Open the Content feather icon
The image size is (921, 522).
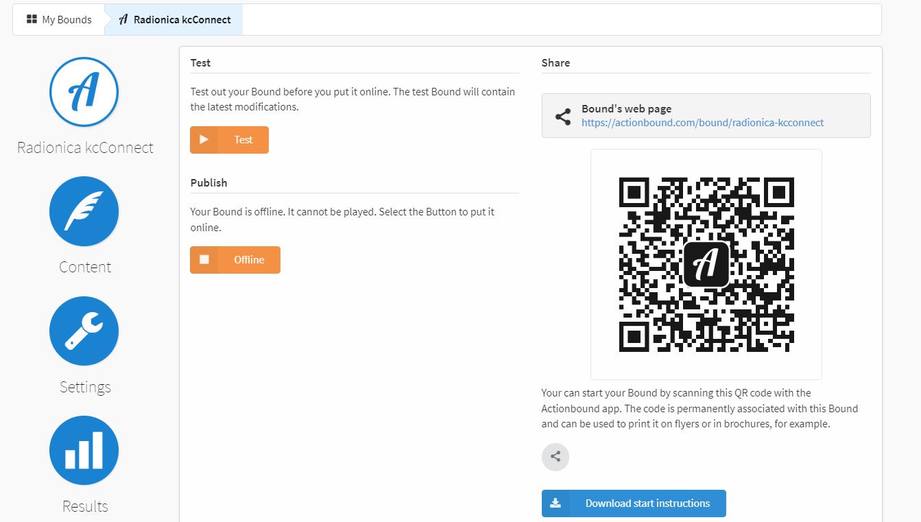pos(84,211)
